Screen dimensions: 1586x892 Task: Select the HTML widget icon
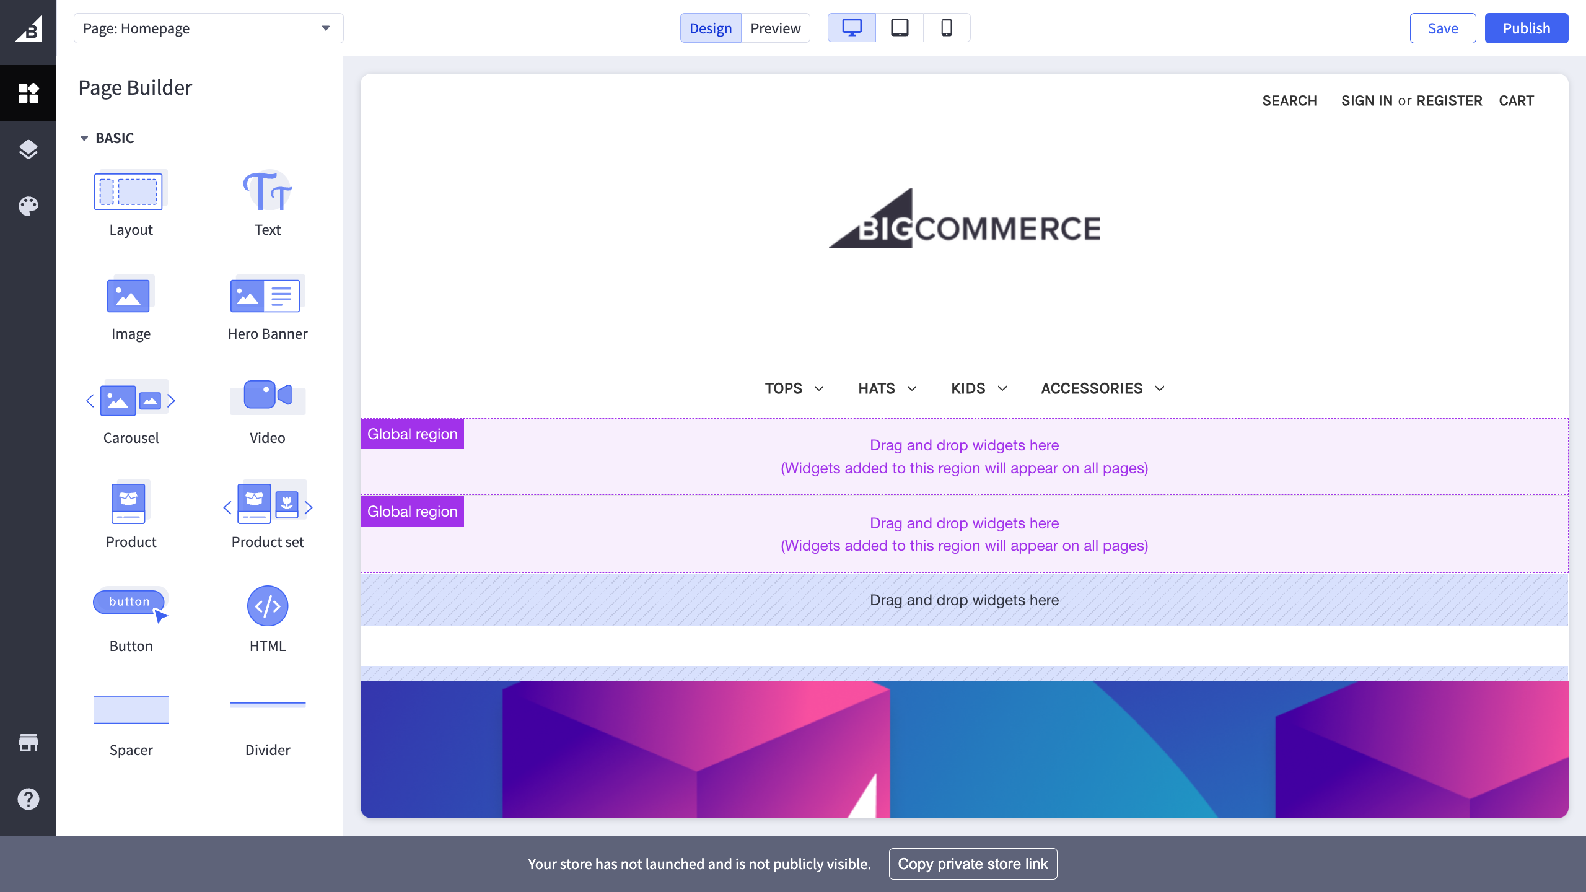(x=267, y=606)
